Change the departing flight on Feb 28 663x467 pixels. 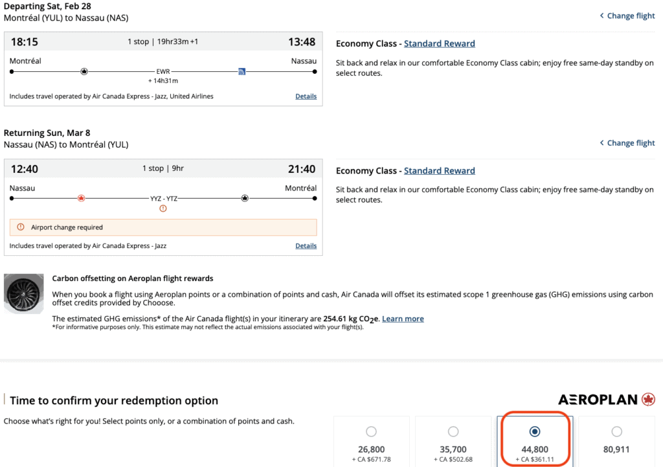point(627,16)
